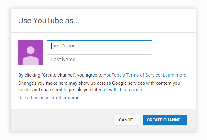Click the 'Use YouTube as...' dialog title
The height and width of the screenshot is (140, 207).
49,21
